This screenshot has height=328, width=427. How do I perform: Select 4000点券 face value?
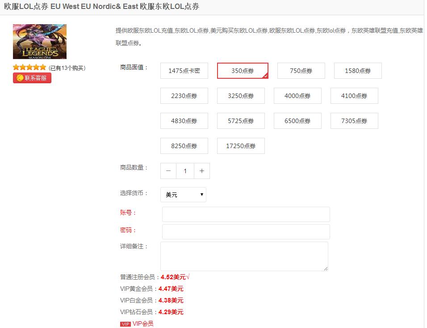click(297, 96)
